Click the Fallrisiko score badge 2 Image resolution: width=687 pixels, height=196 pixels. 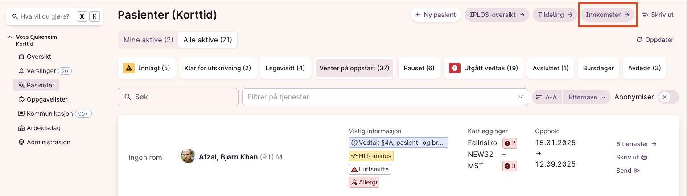[x=510, y=143]
